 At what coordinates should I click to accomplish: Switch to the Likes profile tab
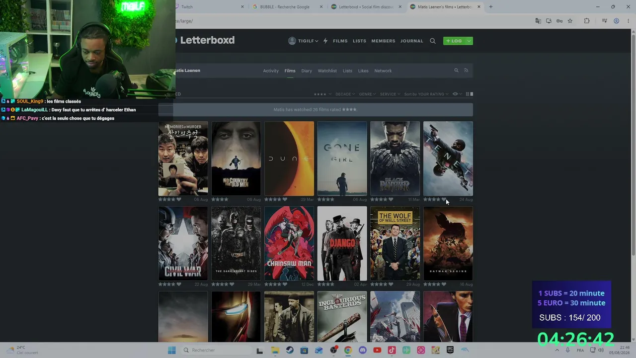pyautogui.click(x=363, y=71)
